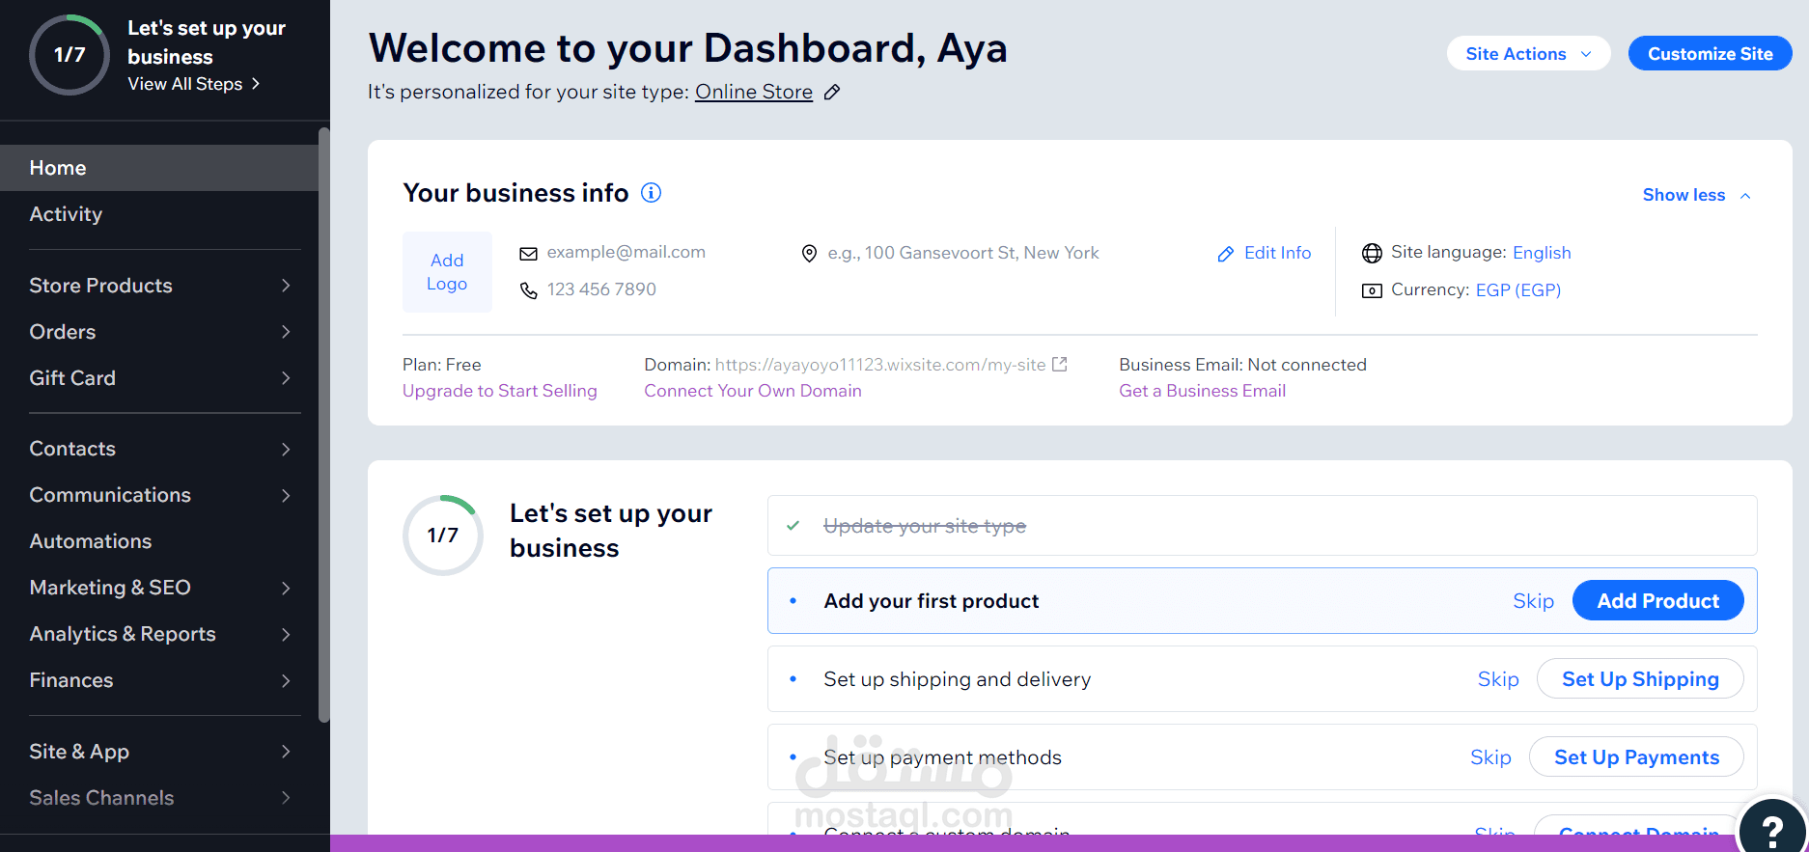Select the Add your first product row

(1262, 601)
